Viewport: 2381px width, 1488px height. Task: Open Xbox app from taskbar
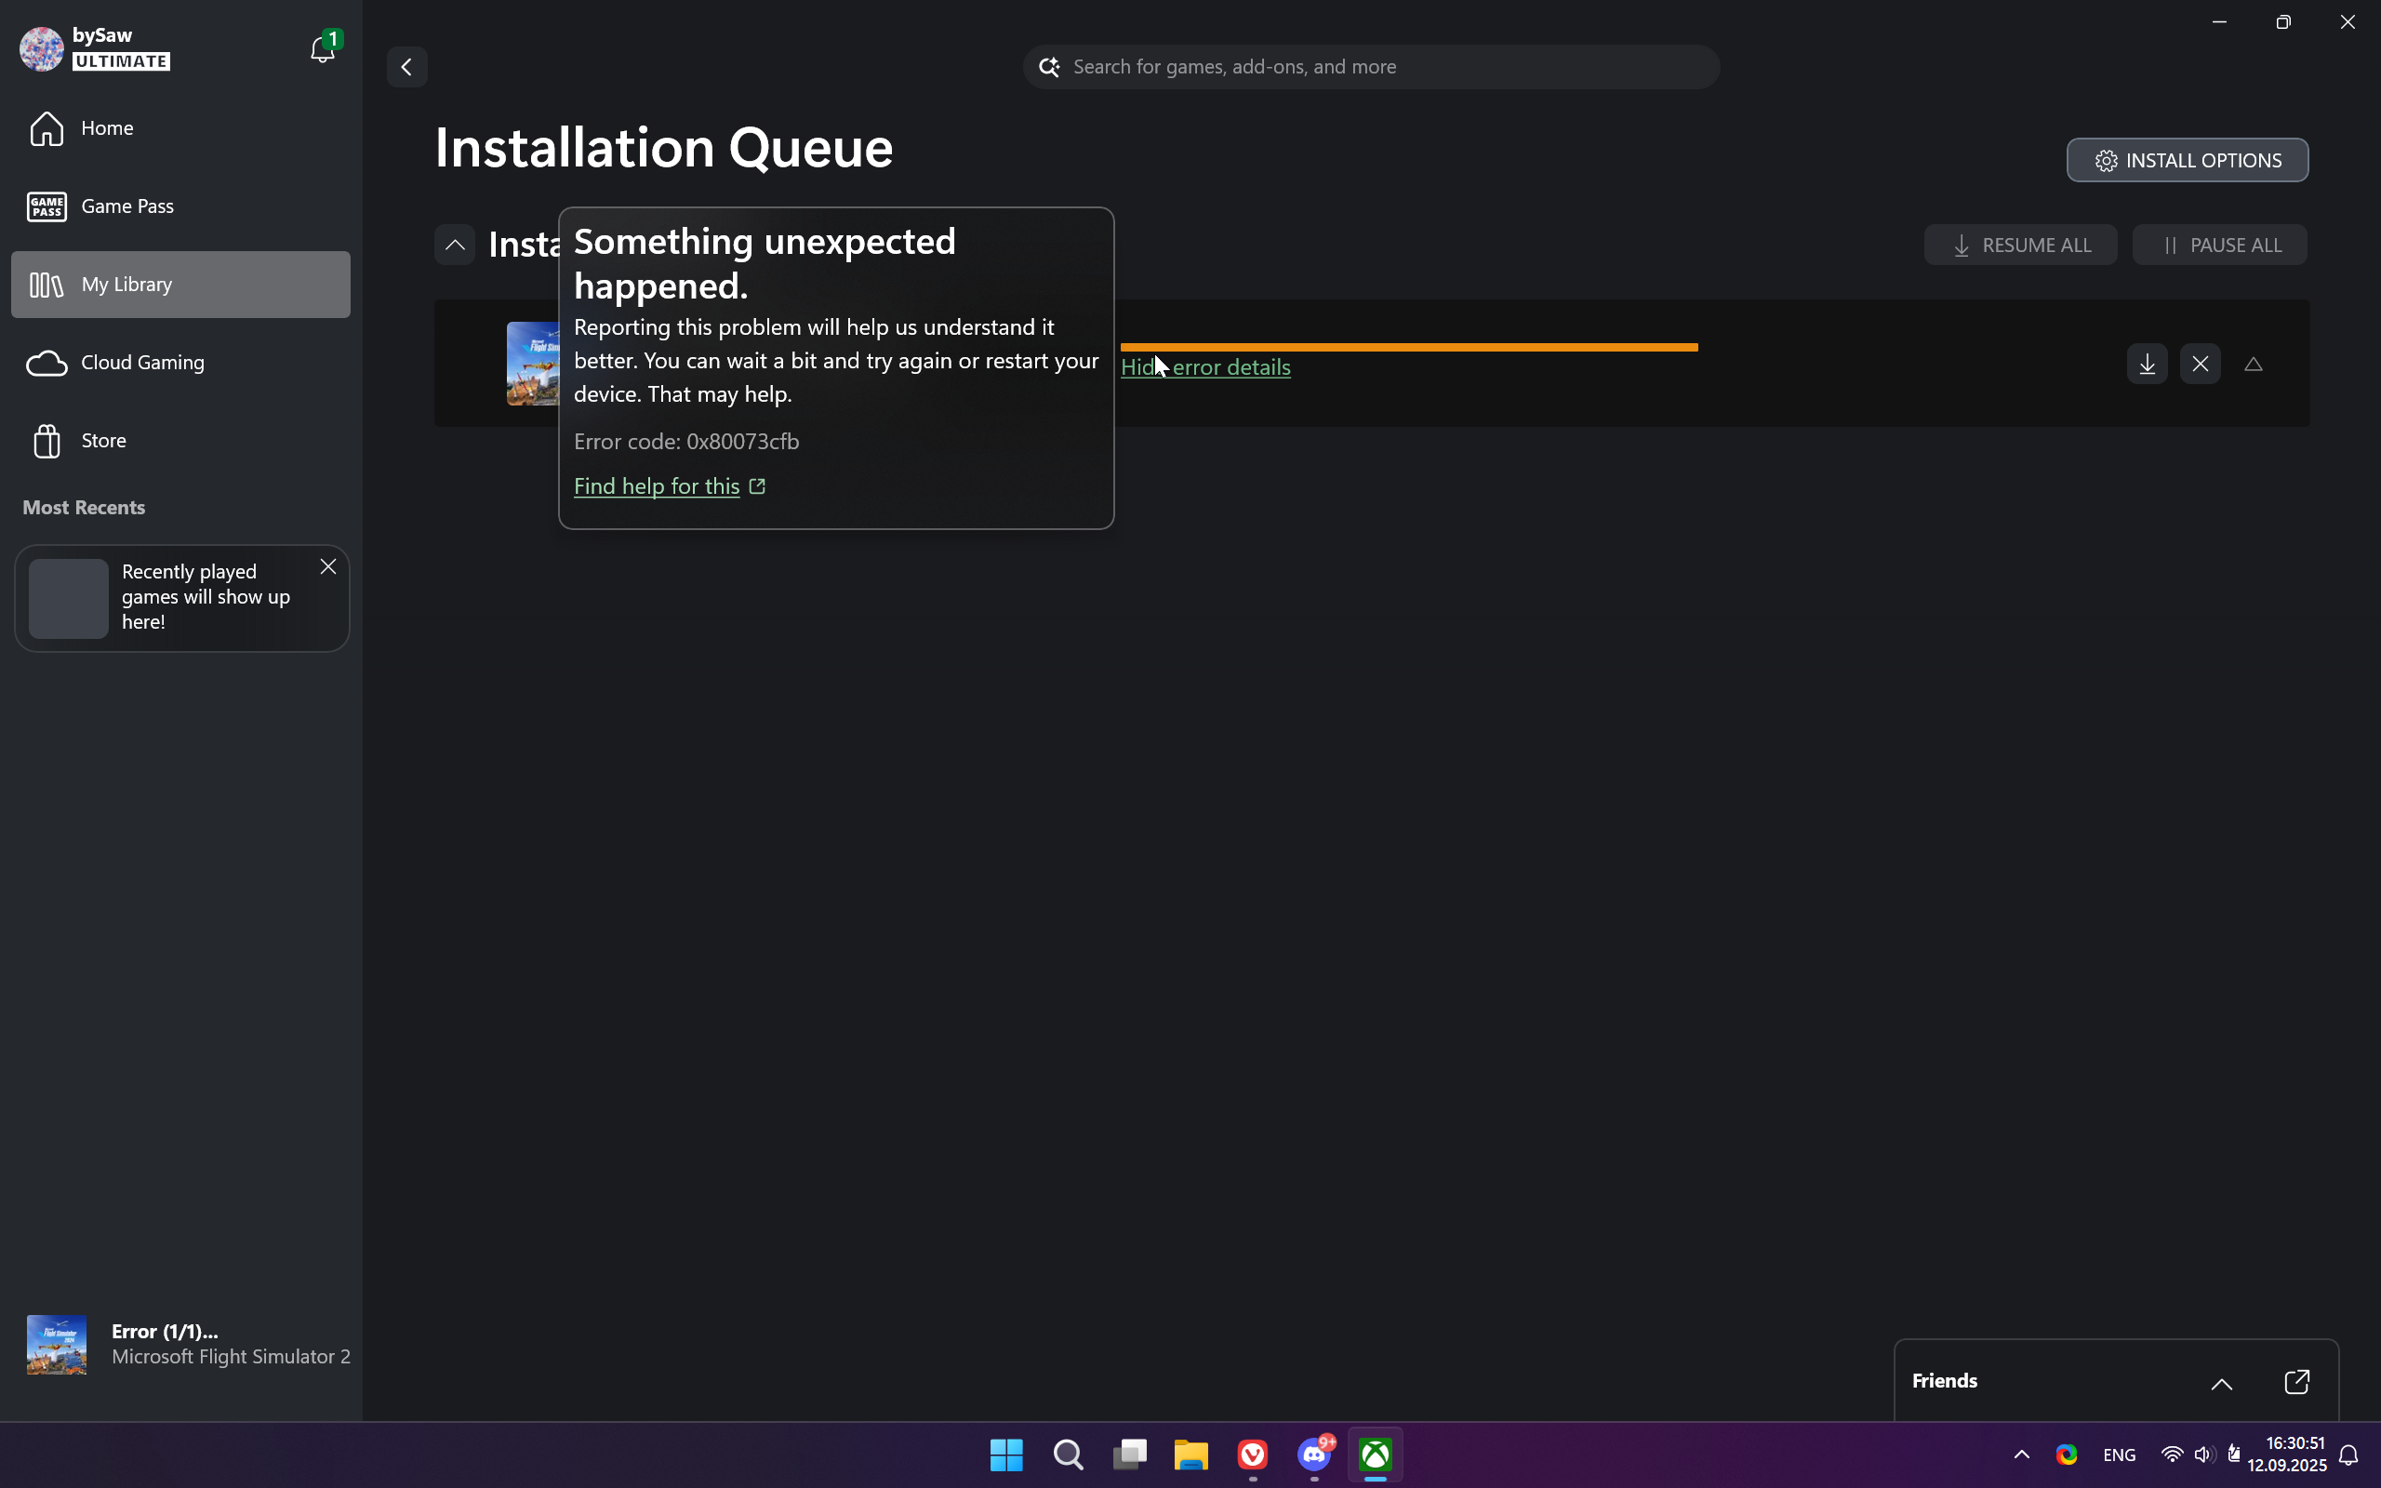(x=1375, y=1455)
